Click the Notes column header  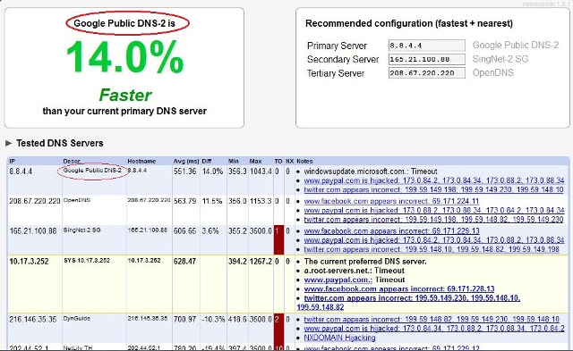click(x=304, y=161)
